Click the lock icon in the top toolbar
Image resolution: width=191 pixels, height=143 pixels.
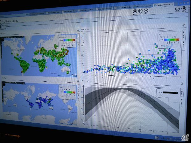[135, 12]
